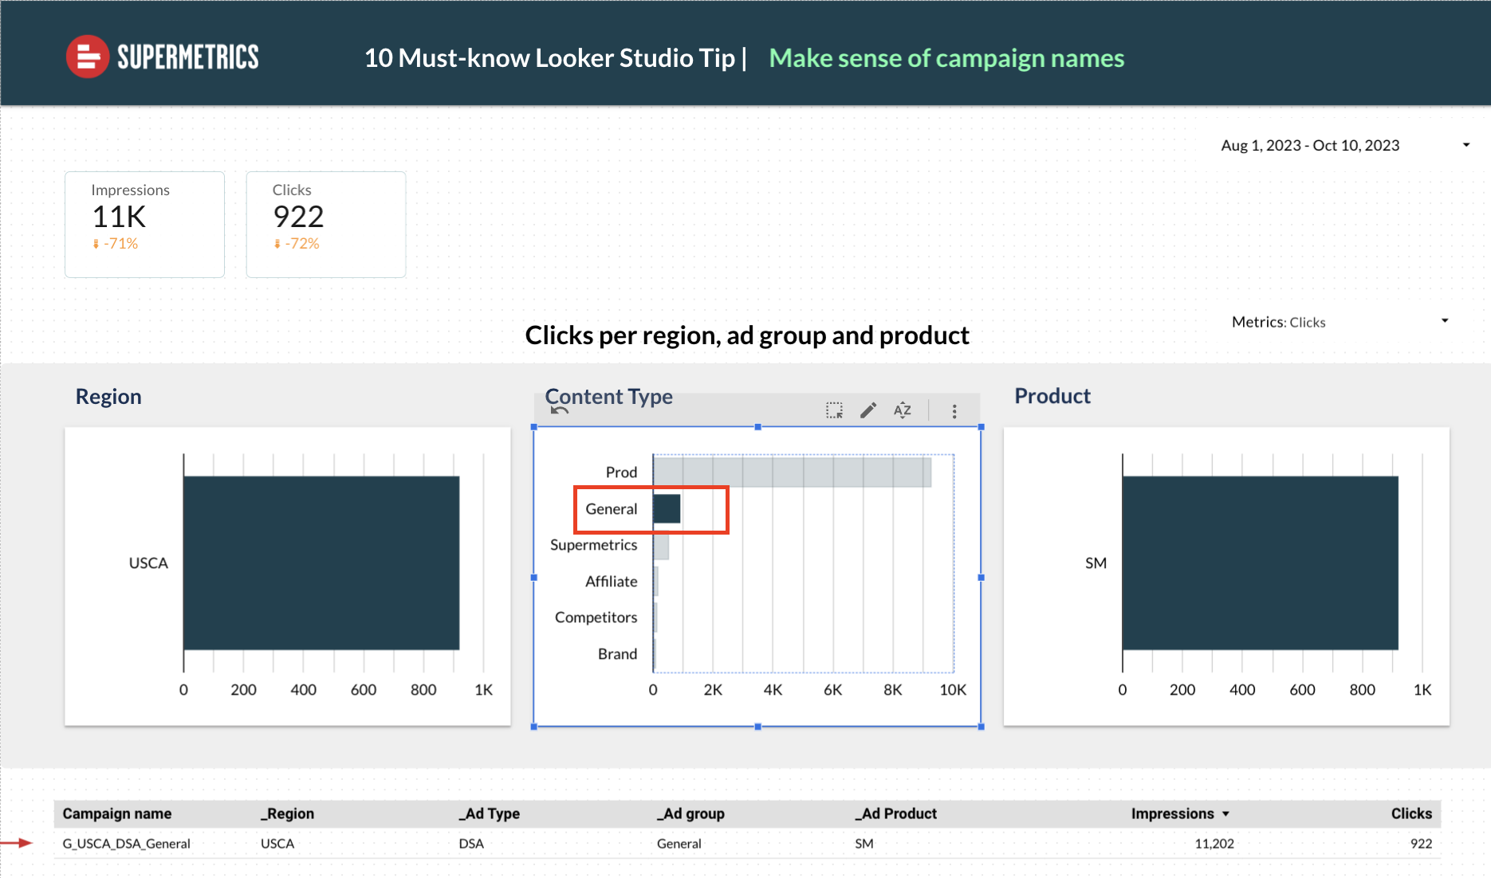Toggle the USCA bar filter in Region chart

coord(322,562)
